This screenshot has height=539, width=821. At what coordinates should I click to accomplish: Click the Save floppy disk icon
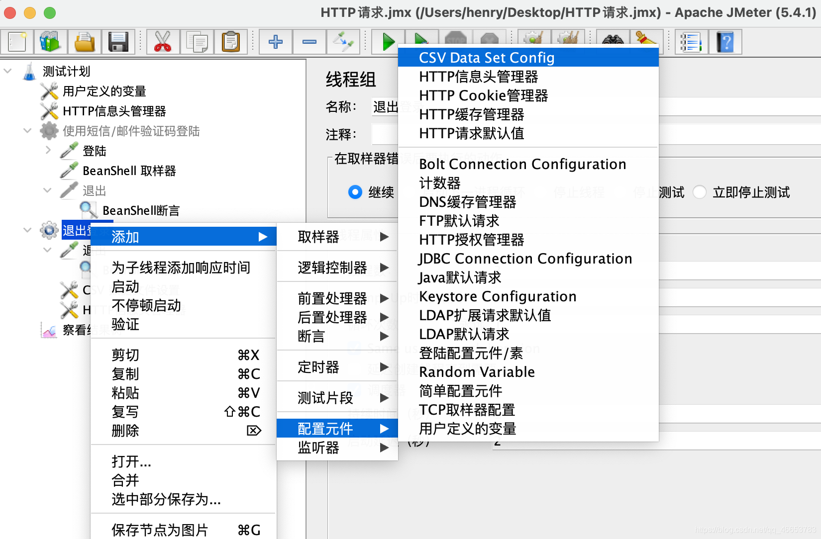coord(118,42)
